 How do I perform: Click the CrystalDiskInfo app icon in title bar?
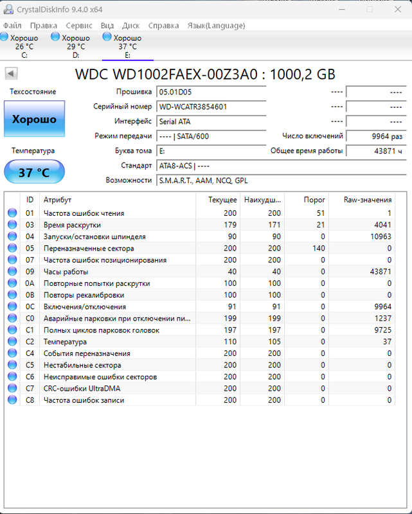pyautogui.click(x=8, y=9)
